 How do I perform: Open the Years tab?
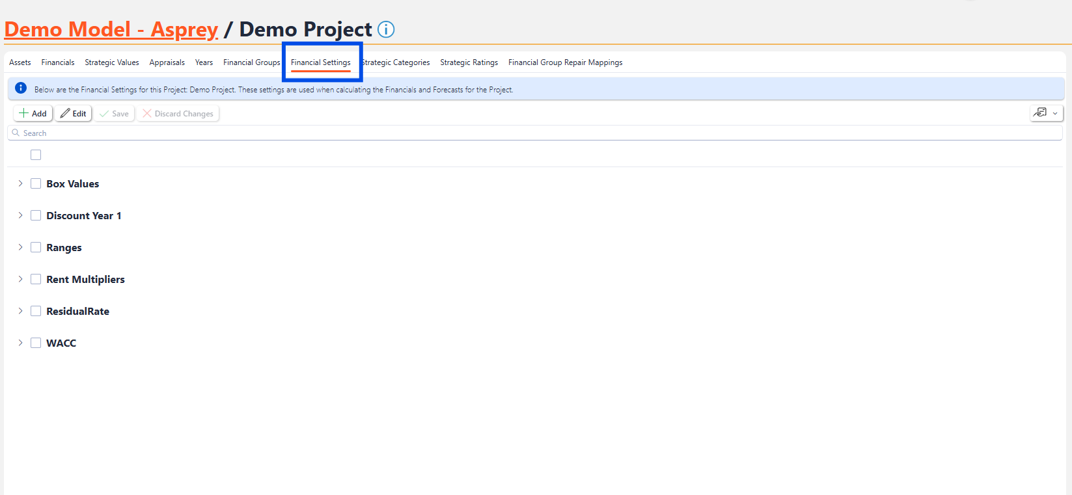click(x=204, y=62)
